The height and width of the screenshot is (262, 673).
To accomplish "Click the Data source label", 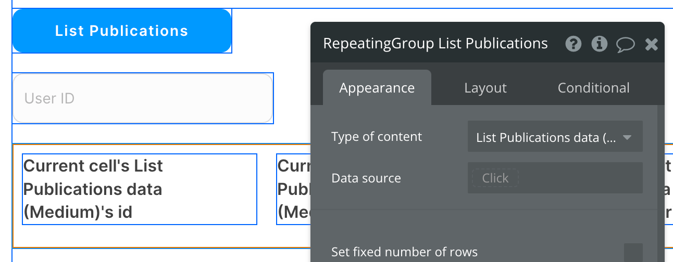I will tap(366, 178).
